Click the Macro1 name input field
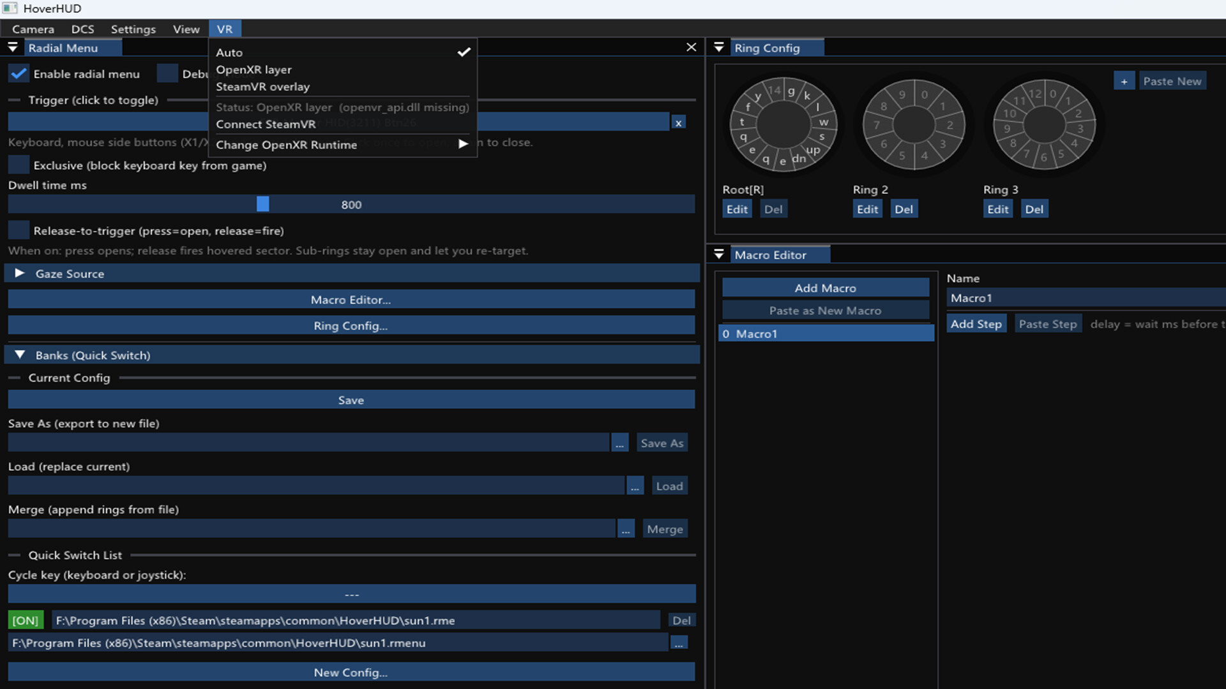Viewport: 1226px width, 689px height. (x=1086, y=298)
